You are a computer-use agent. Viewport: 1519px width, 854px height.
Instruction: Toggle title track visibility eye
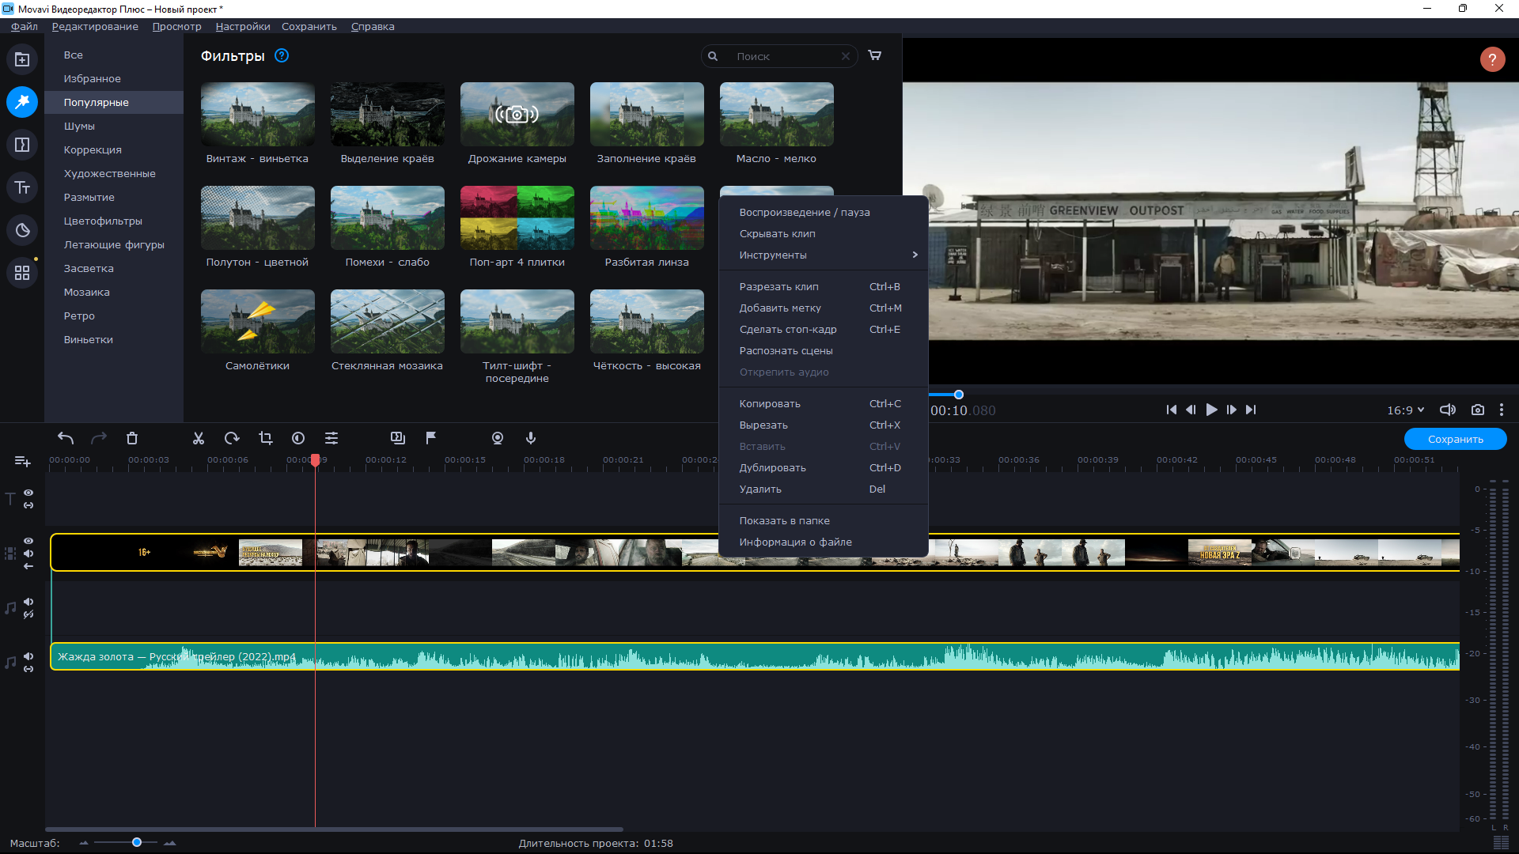point(28,493)
